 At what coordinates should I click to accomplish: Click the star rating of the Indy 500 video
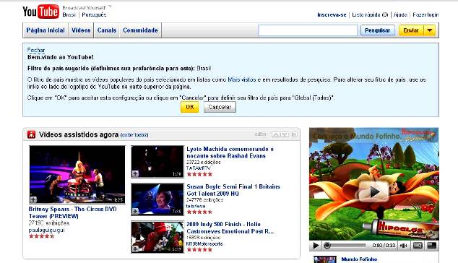[x=199, y=249]
